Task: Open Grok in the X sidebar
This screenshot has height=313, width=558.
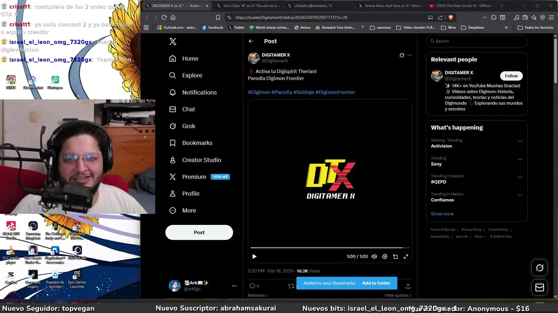Action: click(x=182, y=126)
